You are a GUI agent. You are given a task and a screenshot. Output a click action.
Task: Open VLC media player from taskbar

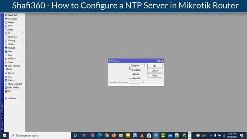[142, 136]
